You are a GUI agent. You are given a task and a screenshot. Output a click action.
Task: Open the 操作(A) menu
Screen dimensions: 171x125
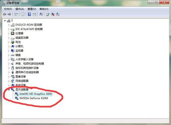(20, 9)
